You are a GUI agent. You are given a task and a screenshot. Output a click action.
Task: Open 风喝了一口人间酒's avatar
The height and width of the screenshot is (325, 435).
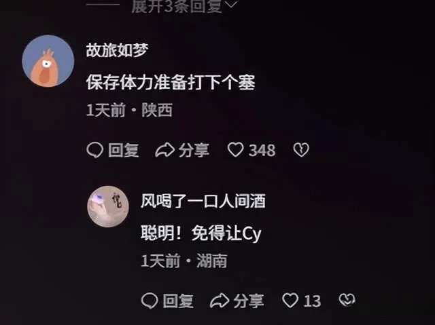point(108,206)
